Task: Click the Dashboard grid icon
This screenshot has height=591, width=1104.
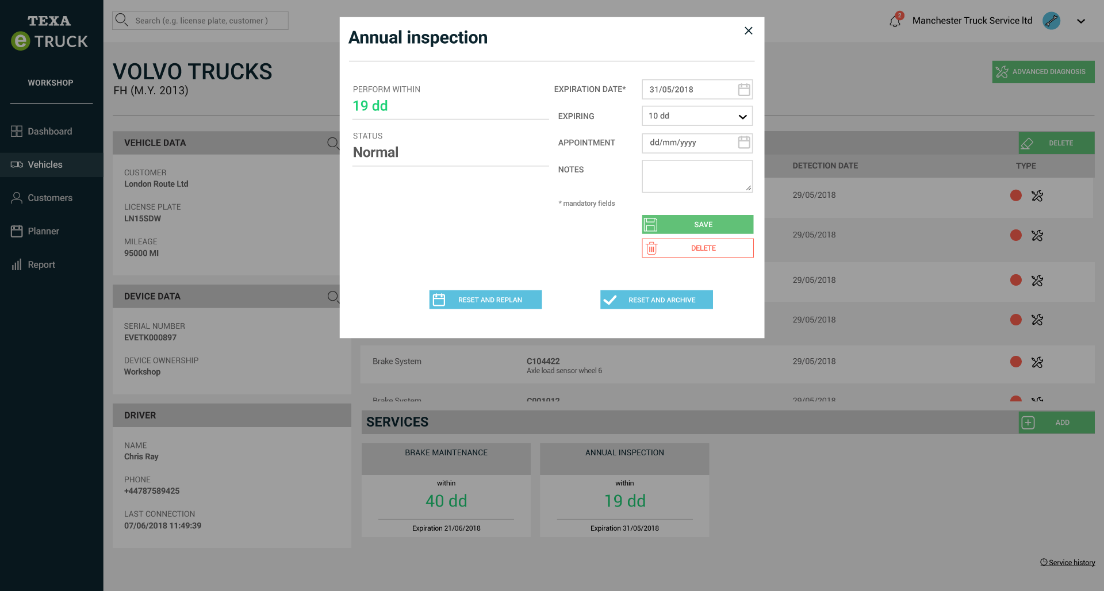Action: coord(17,132)
